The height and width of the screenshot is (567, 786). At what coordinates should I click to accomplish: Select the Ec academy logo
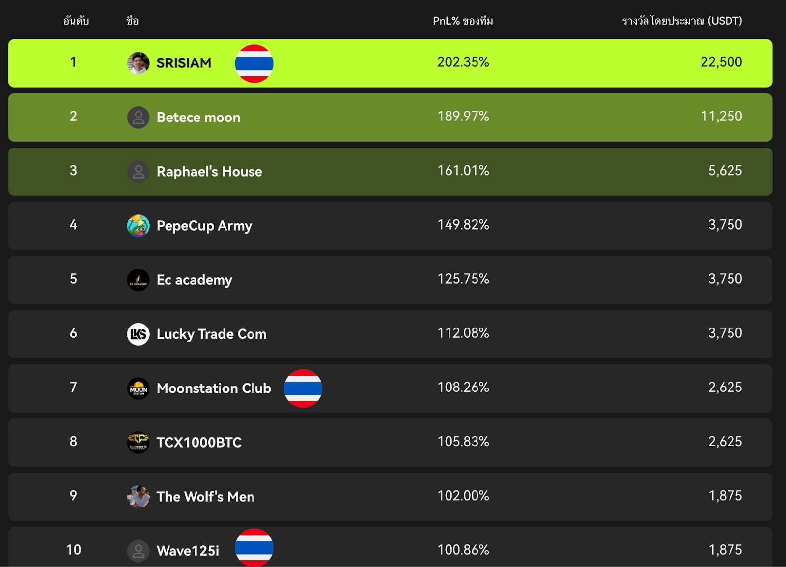coord(139,280)
